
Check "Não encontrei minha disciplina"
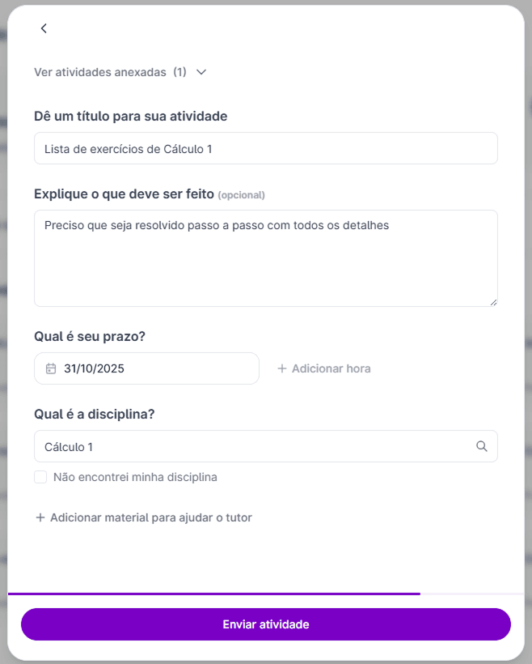click(40, 477)
